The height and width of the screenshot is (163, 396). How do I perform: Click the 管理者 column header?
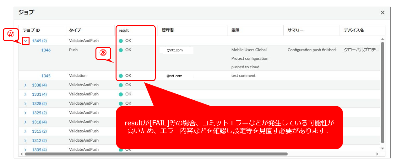pos(168,30)
